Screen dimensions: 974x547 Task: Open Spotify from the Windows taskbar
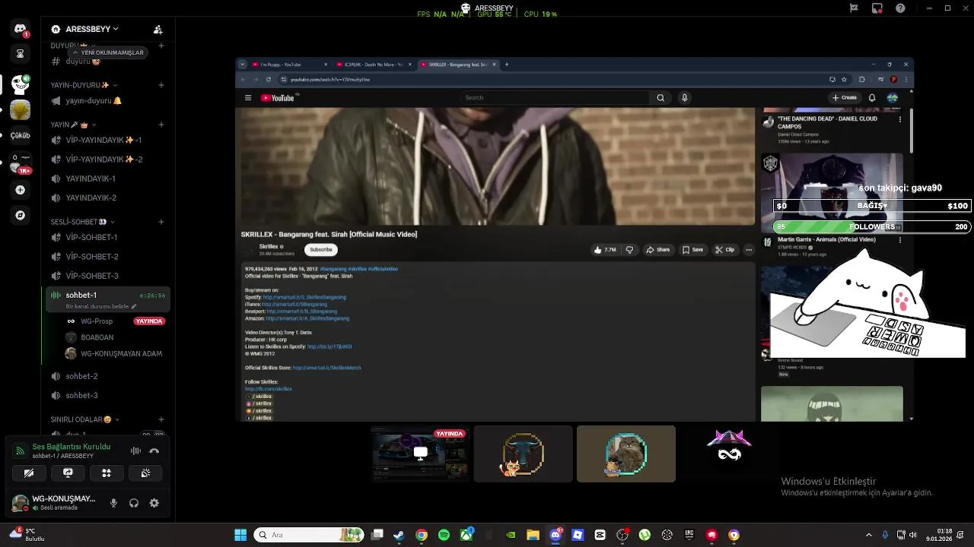coord(444,535)
